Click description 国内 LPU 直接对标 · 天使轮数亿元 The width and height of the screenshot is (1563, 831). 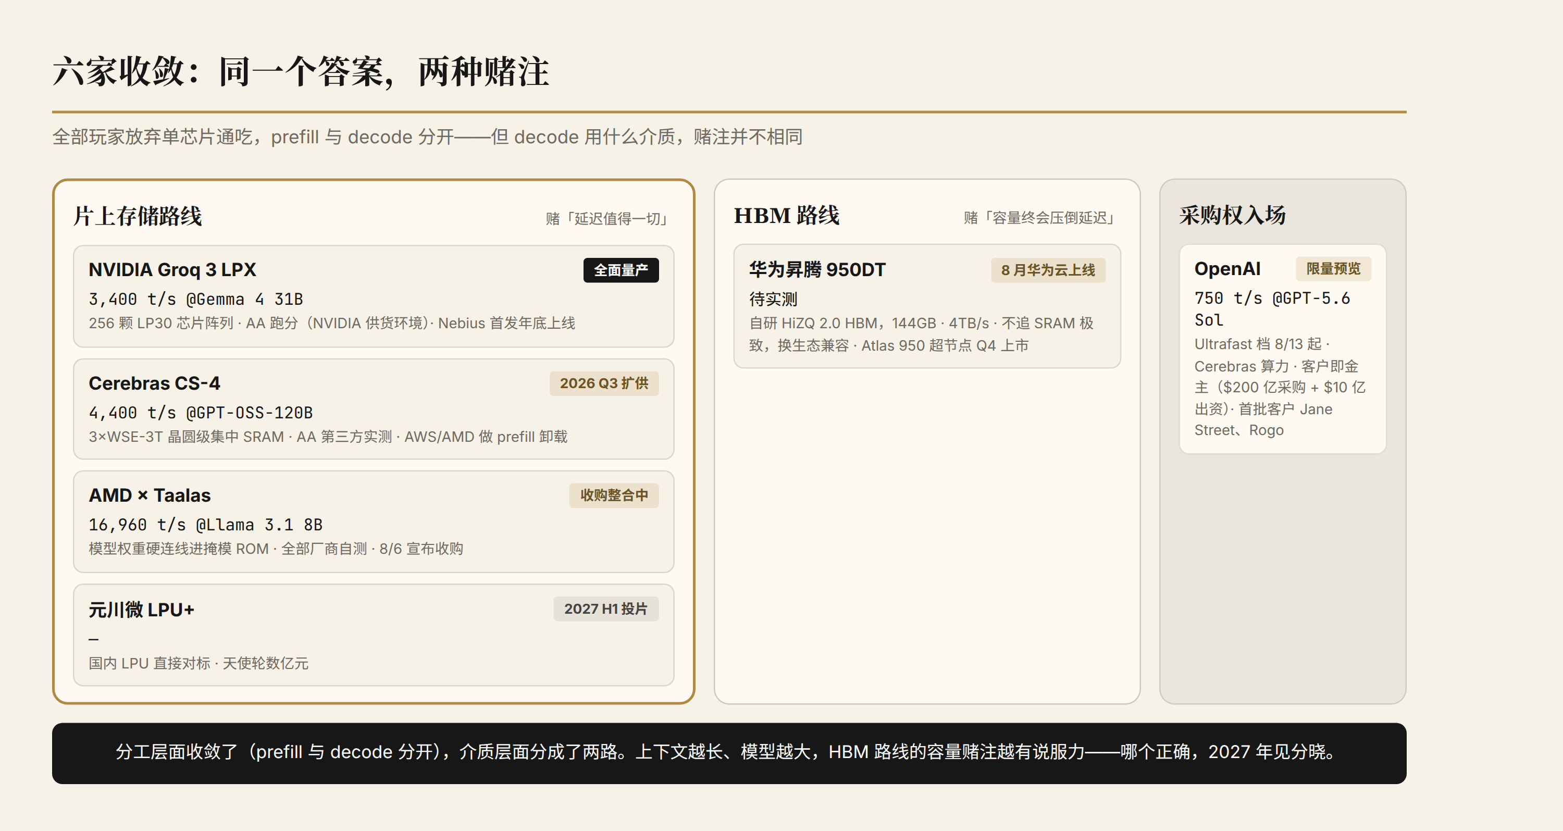pos(199,663)
